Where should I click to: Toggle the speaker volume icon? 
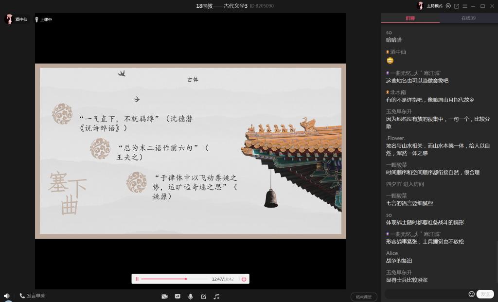pyautogui.click(x=7, y=296)
